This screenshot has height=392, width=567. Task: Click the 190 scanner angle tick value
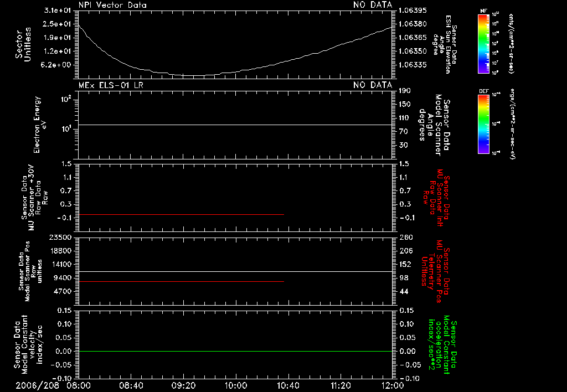405,91
